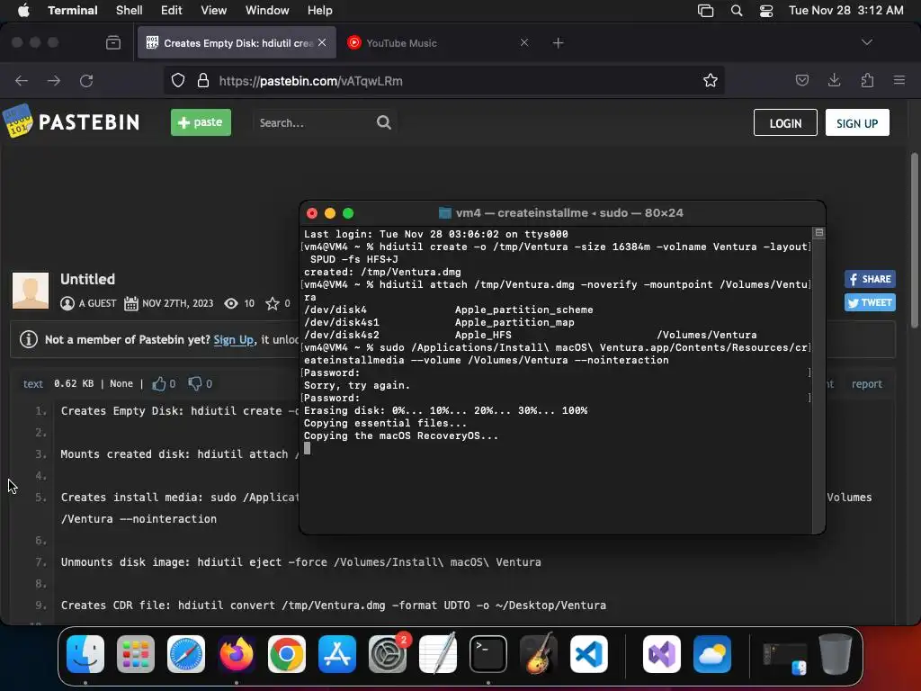Image resolution: width=921 pixels, height=691 pixels.
Task: Click line 9 Creates CDR file text
Action: pyautogui.click(x=333, y=605)
